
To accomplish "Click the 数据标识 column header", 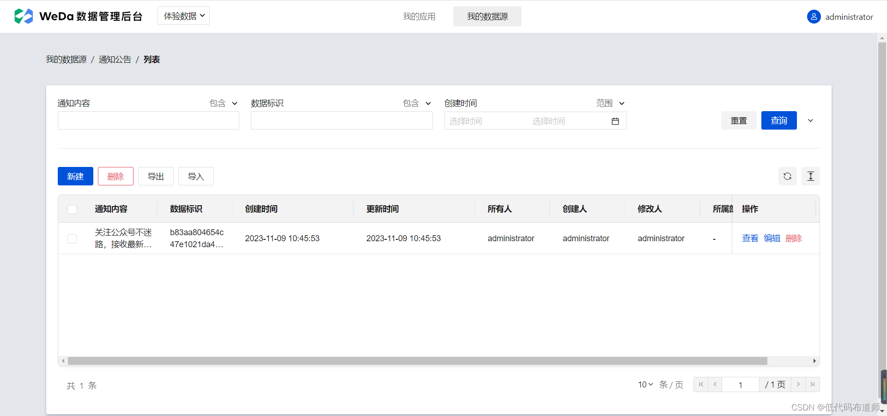I will click(186, 209).
